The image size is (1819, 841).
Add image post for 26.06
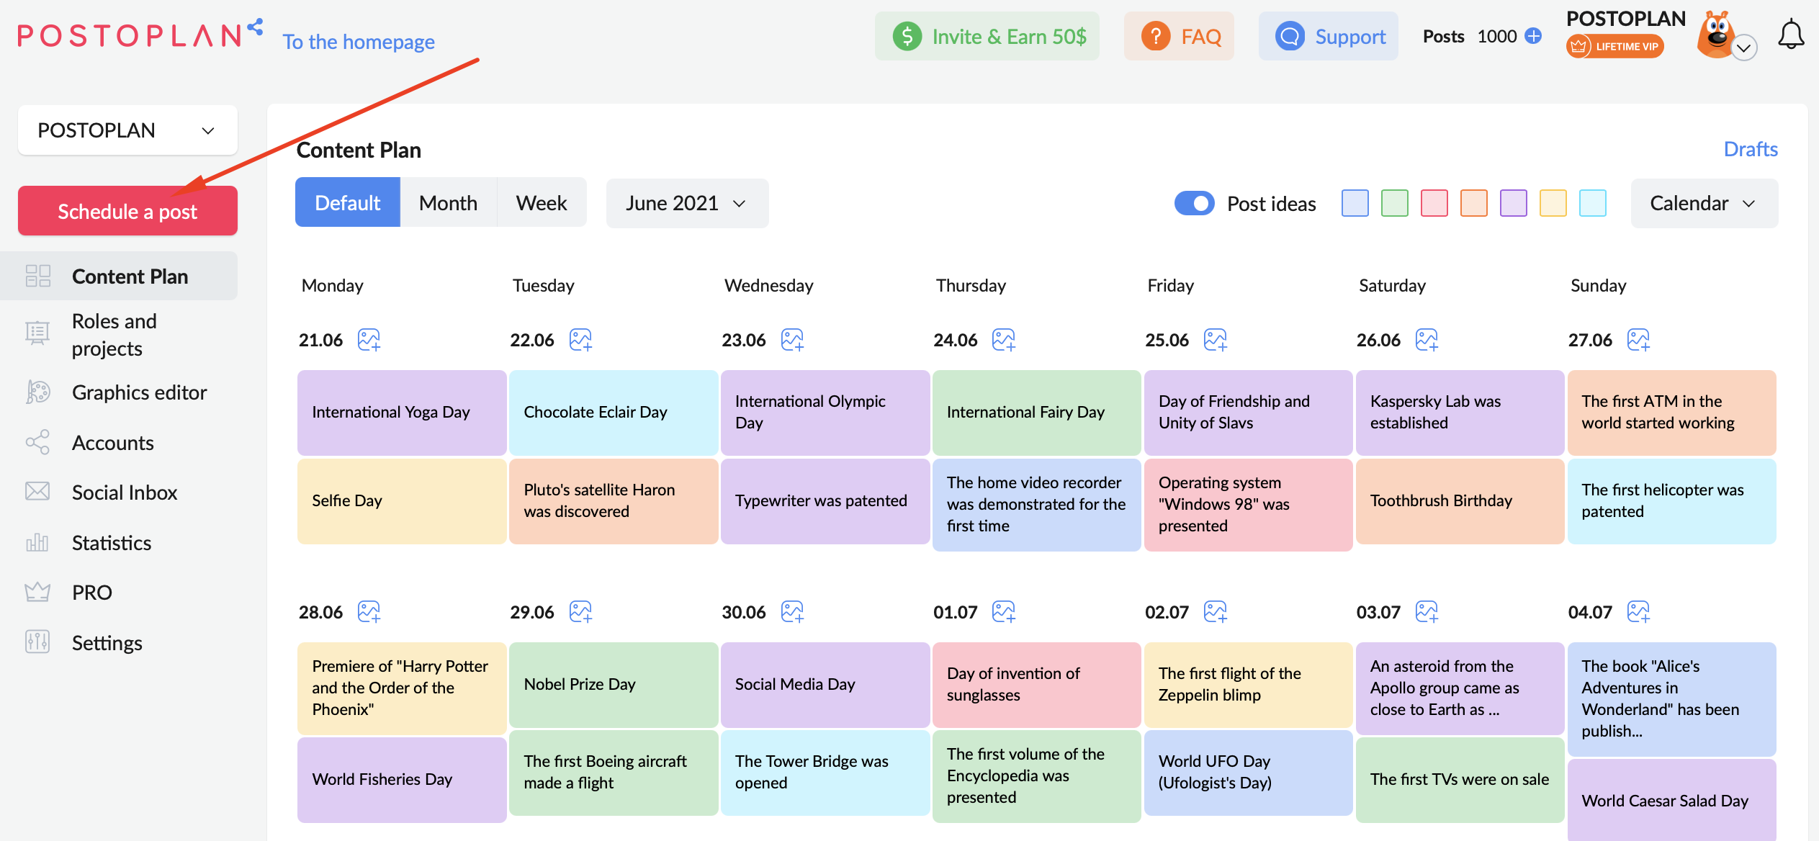(x=1427, y=340)
